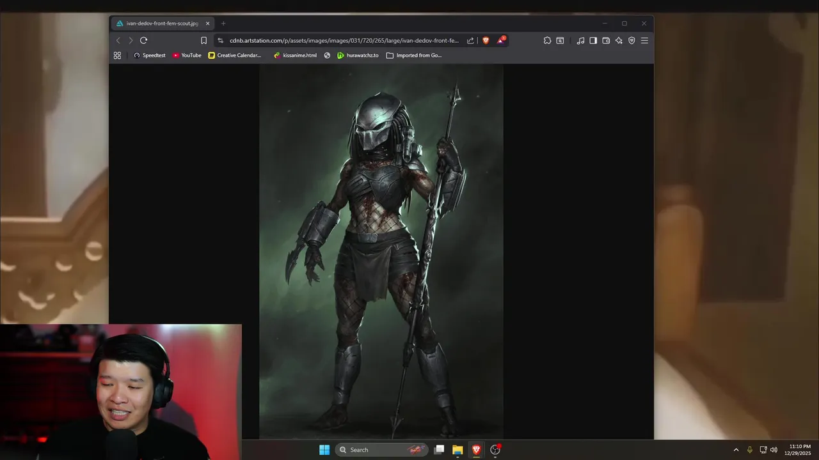Open the globe icon bookmark
This screenshot has width=819, height=460.
(327, 56)
